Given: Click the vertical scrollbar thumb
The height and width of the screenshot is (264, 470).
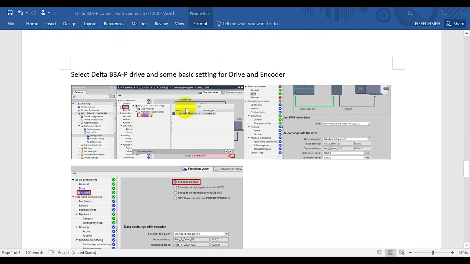Looking at the screenshot, I should pos(467,169).
